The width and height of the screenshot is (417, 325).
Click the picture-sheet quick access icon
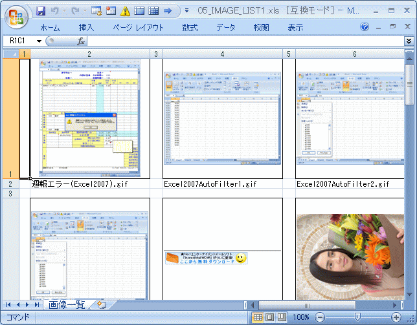[x=111, y=11]
